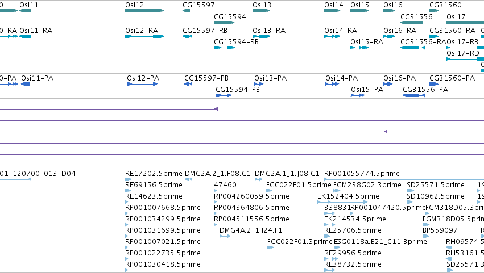Click the RP004511556.5prime EST
This screenshot has height=273, width=484.
coord(216,225)
